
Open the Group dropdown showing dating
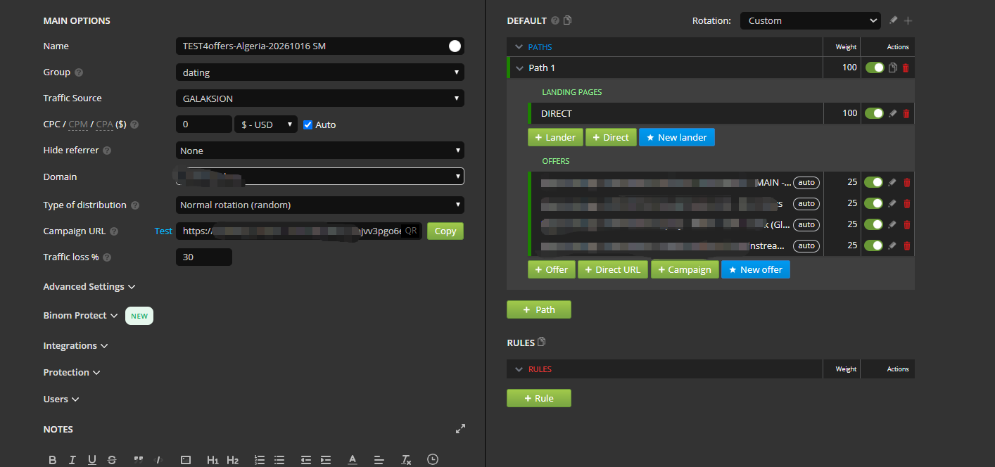click(319, 72)
